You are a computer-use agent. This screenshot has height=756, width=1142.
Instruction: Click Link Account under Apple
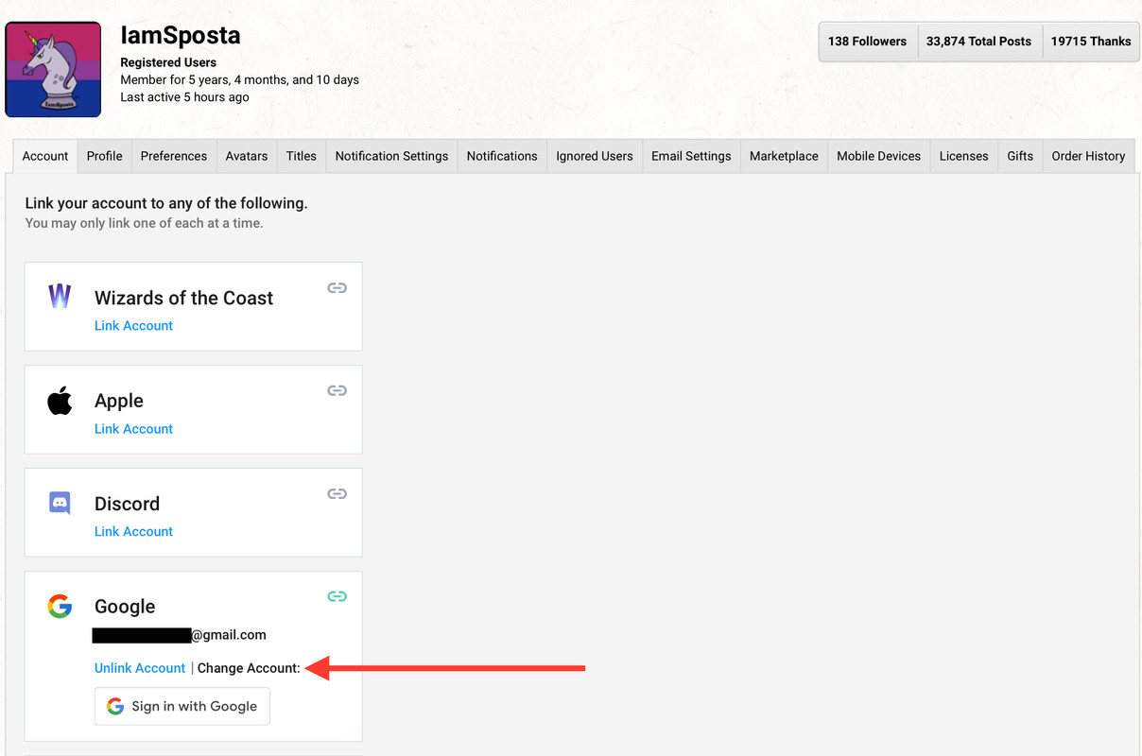point(133,428)
